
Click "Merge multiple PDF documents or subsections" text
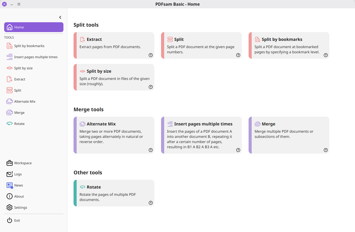pos(284,134)
